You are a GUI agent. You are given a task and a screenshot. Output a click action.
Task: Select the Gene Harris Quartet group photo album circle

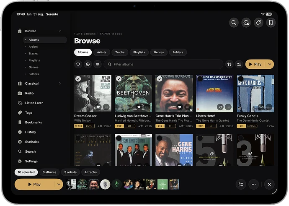pos(119,138)
